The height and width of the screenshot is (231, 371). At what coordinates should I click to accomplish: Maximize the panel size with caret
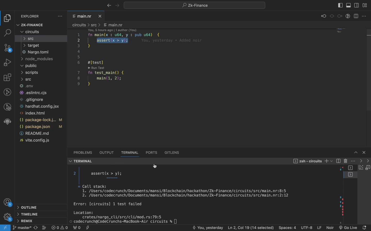click(356, 152)
